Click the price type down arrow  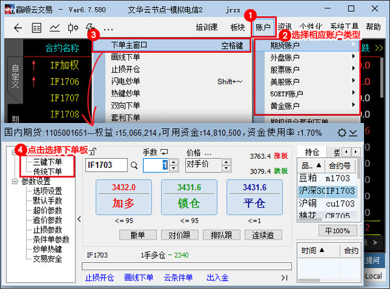226,168
